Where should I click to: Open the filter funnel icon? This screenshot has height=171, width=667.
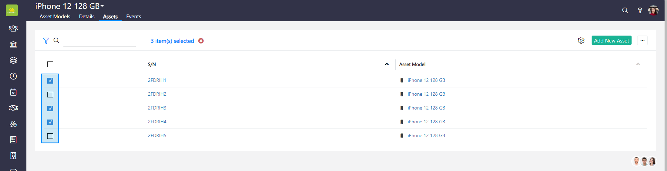tap(46, 41)
